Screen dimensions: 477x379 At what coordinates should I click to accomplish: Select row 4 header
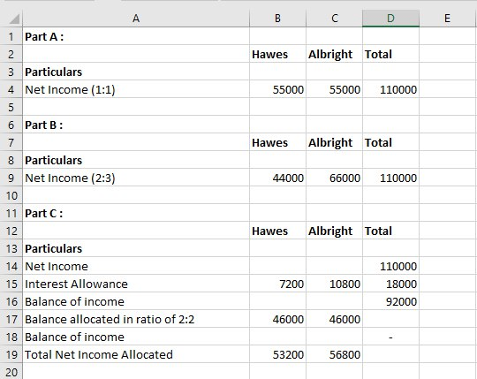(x=11, y=89)
